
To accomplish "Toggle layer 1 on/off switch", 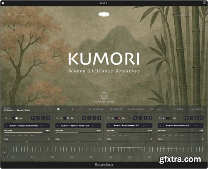I will [x=15, y=118].
